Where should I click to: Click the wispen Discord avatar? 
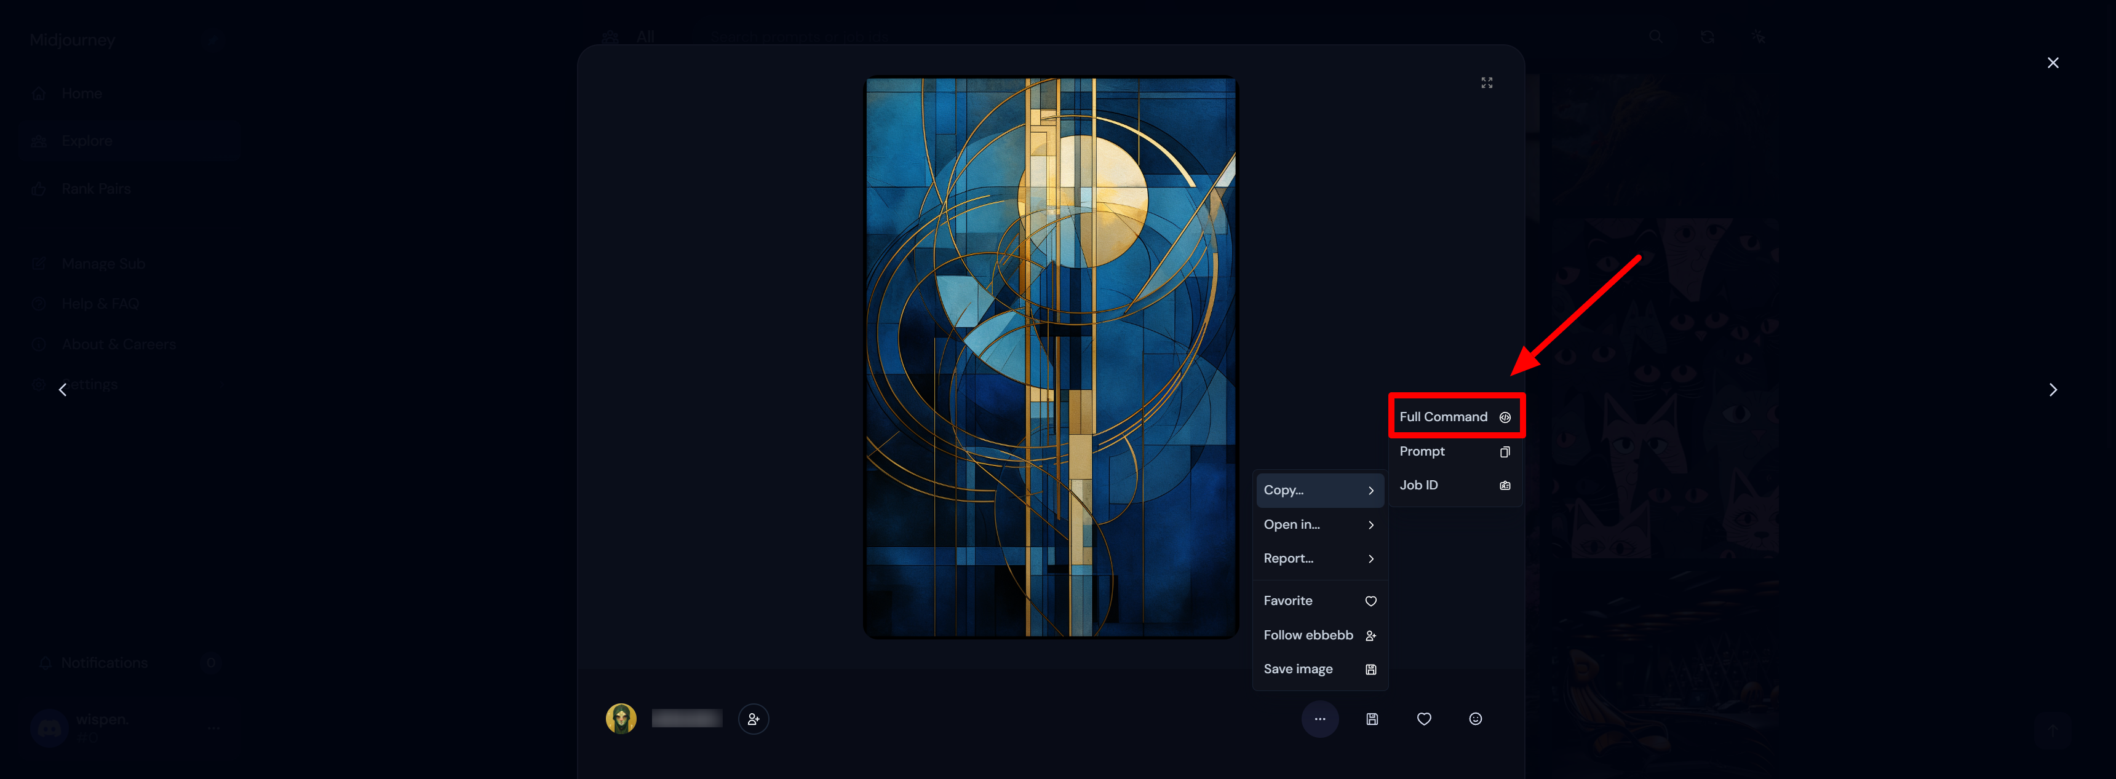[x=49, y=727]
